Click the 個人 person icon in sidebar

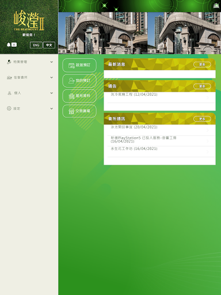click(9, 93)
